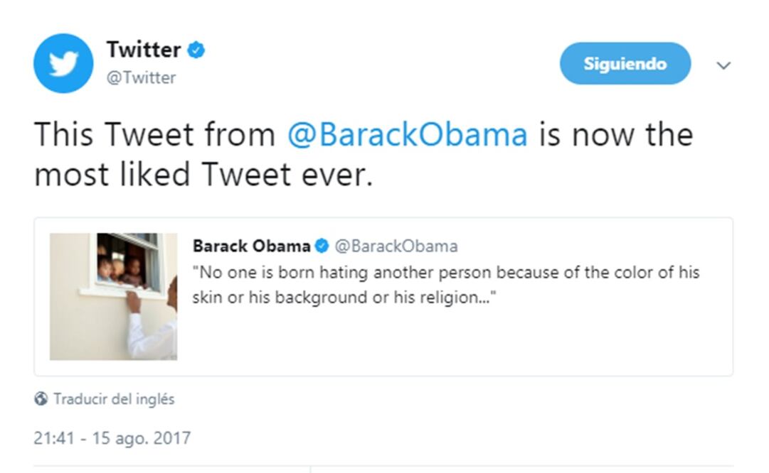
Task: Click the Barack Obama name in quoted tweet
Action: click(x=251, y=246)
